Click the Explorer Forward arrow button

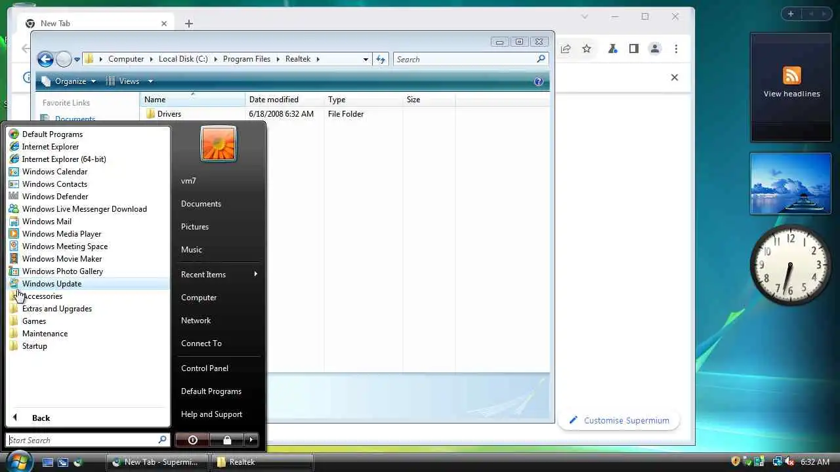[64, 60]
